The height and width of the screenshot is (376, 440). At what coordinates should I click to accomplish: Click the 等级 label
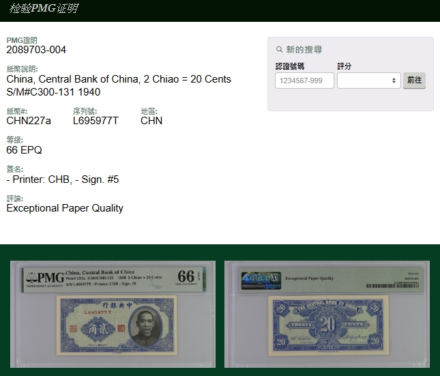pos(14,140)
